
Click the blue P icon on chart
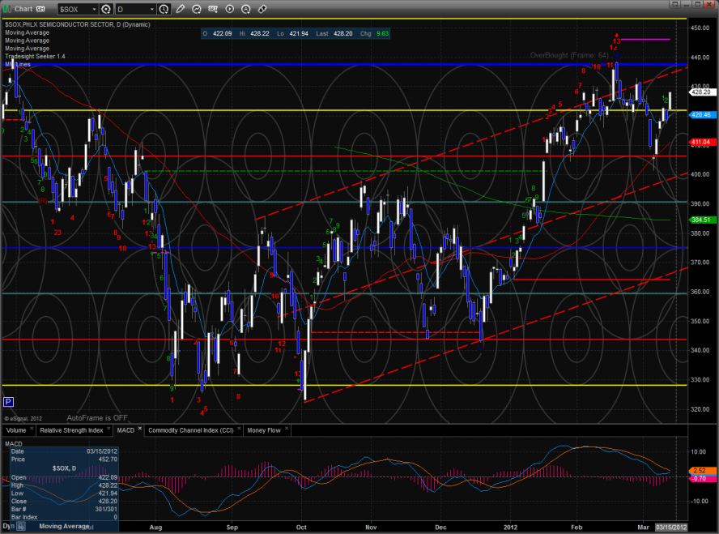[9, 401]
